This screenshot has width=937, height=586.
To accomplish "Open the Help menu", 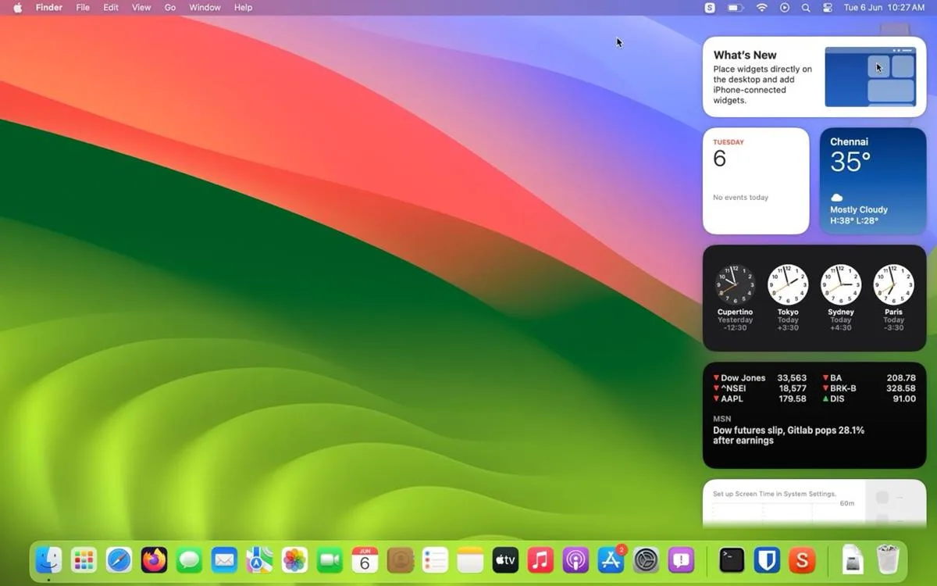I will point(244,8).
